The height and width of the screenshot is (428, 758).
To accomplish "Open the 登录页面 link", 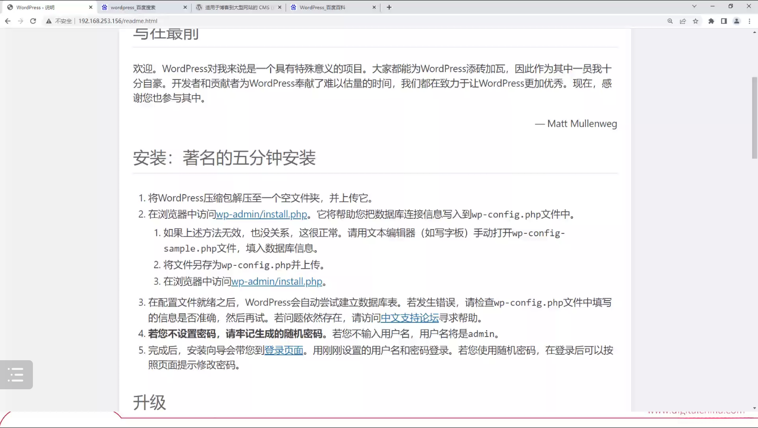I will [x=284, y=351].
